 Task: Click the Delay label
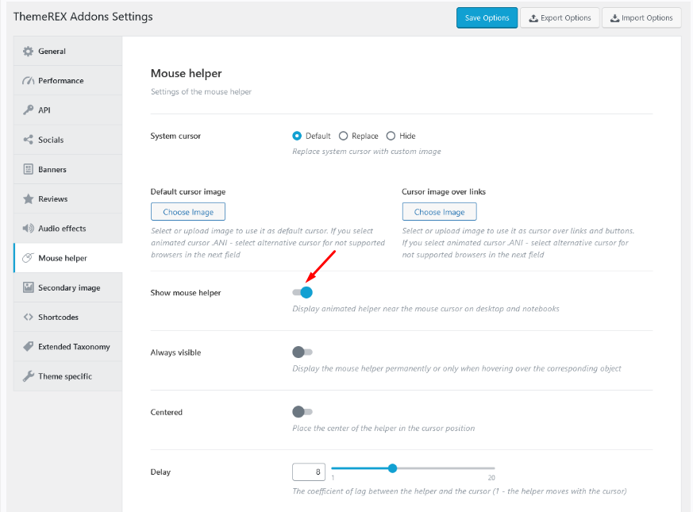160,472
